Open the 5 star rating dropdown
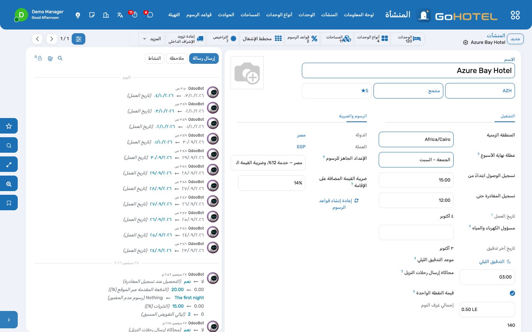This screenshot has width=532, height=332. (x=337, y=91)
